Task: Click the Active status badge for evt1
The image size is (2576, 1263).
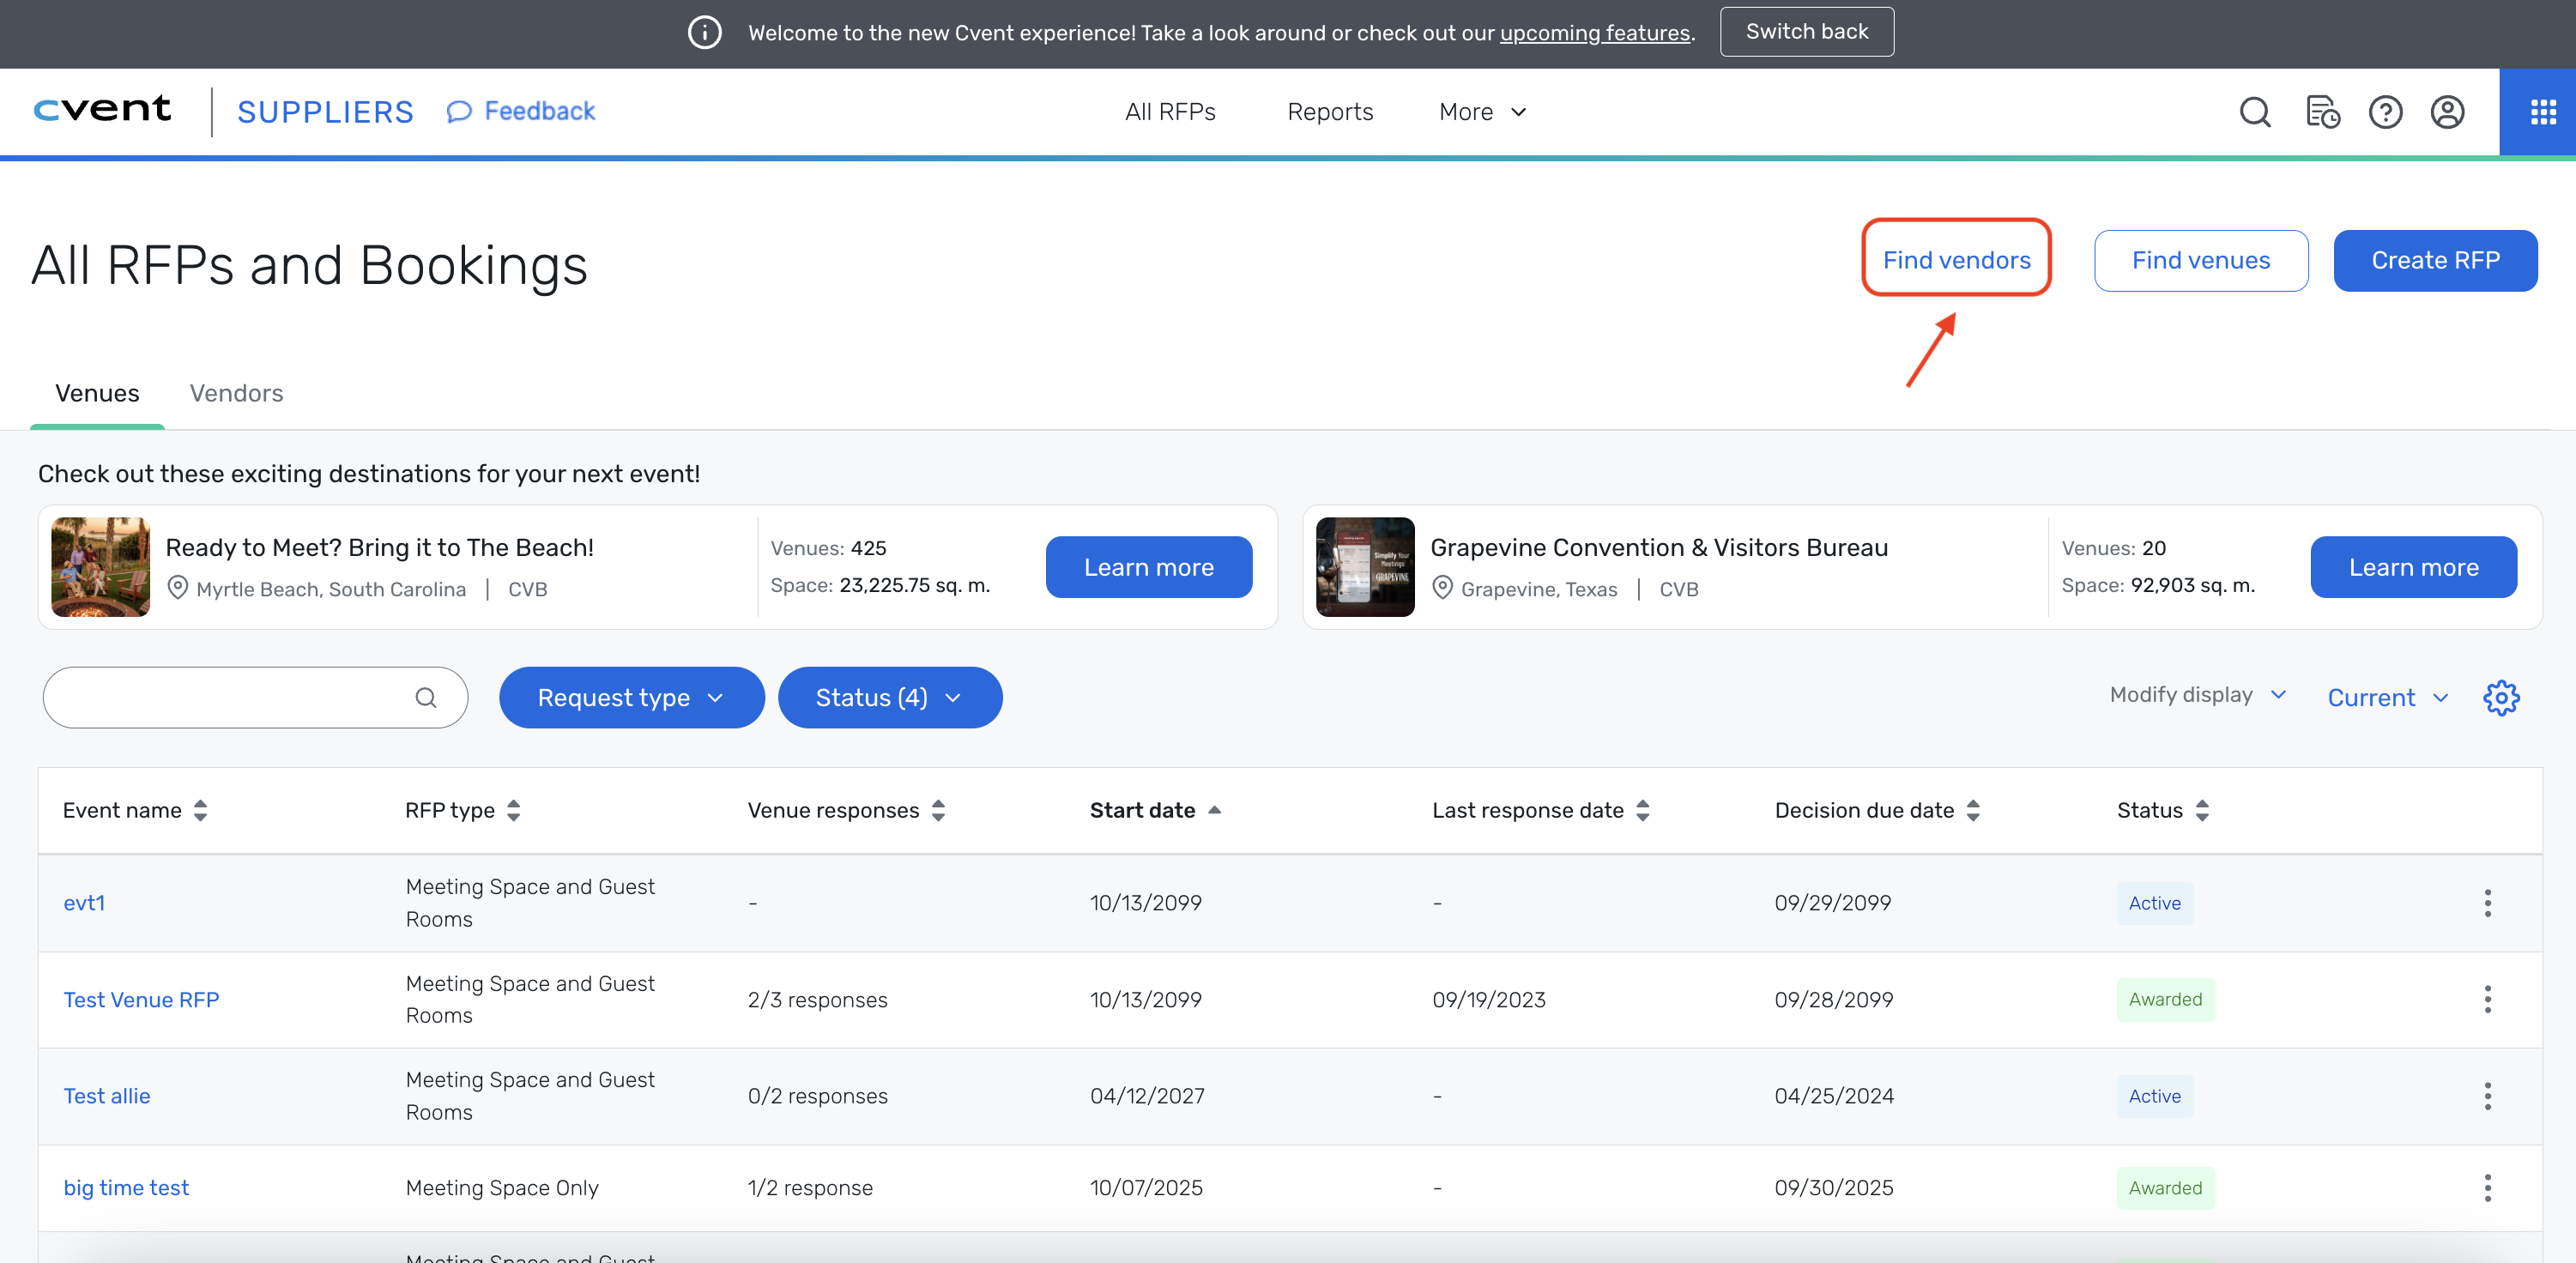Action: click(2154, 903)
